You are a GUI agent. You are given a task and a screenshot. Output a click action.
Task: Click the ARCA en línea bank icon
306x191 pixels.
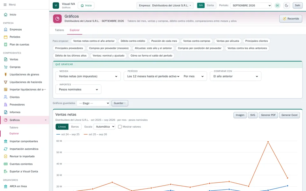point(6,186)
